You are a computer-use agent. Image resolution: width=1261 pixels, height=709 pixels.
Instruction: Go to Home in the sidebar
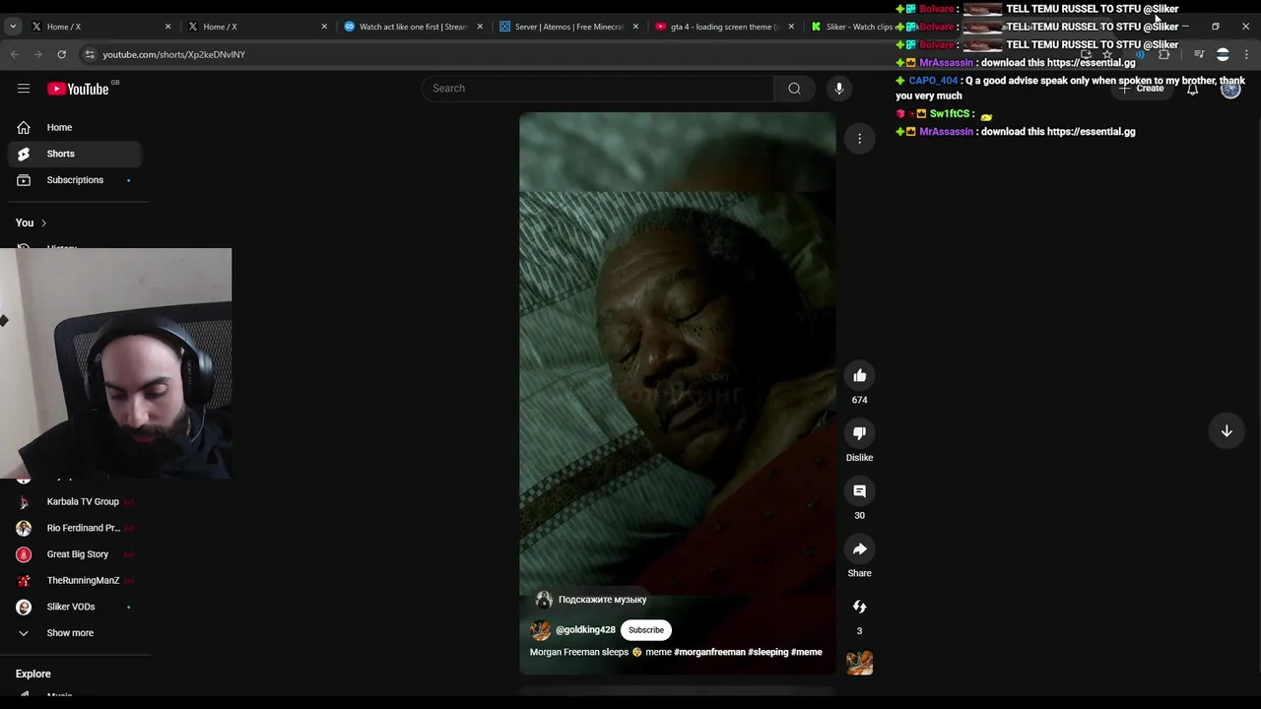[75, 127]
